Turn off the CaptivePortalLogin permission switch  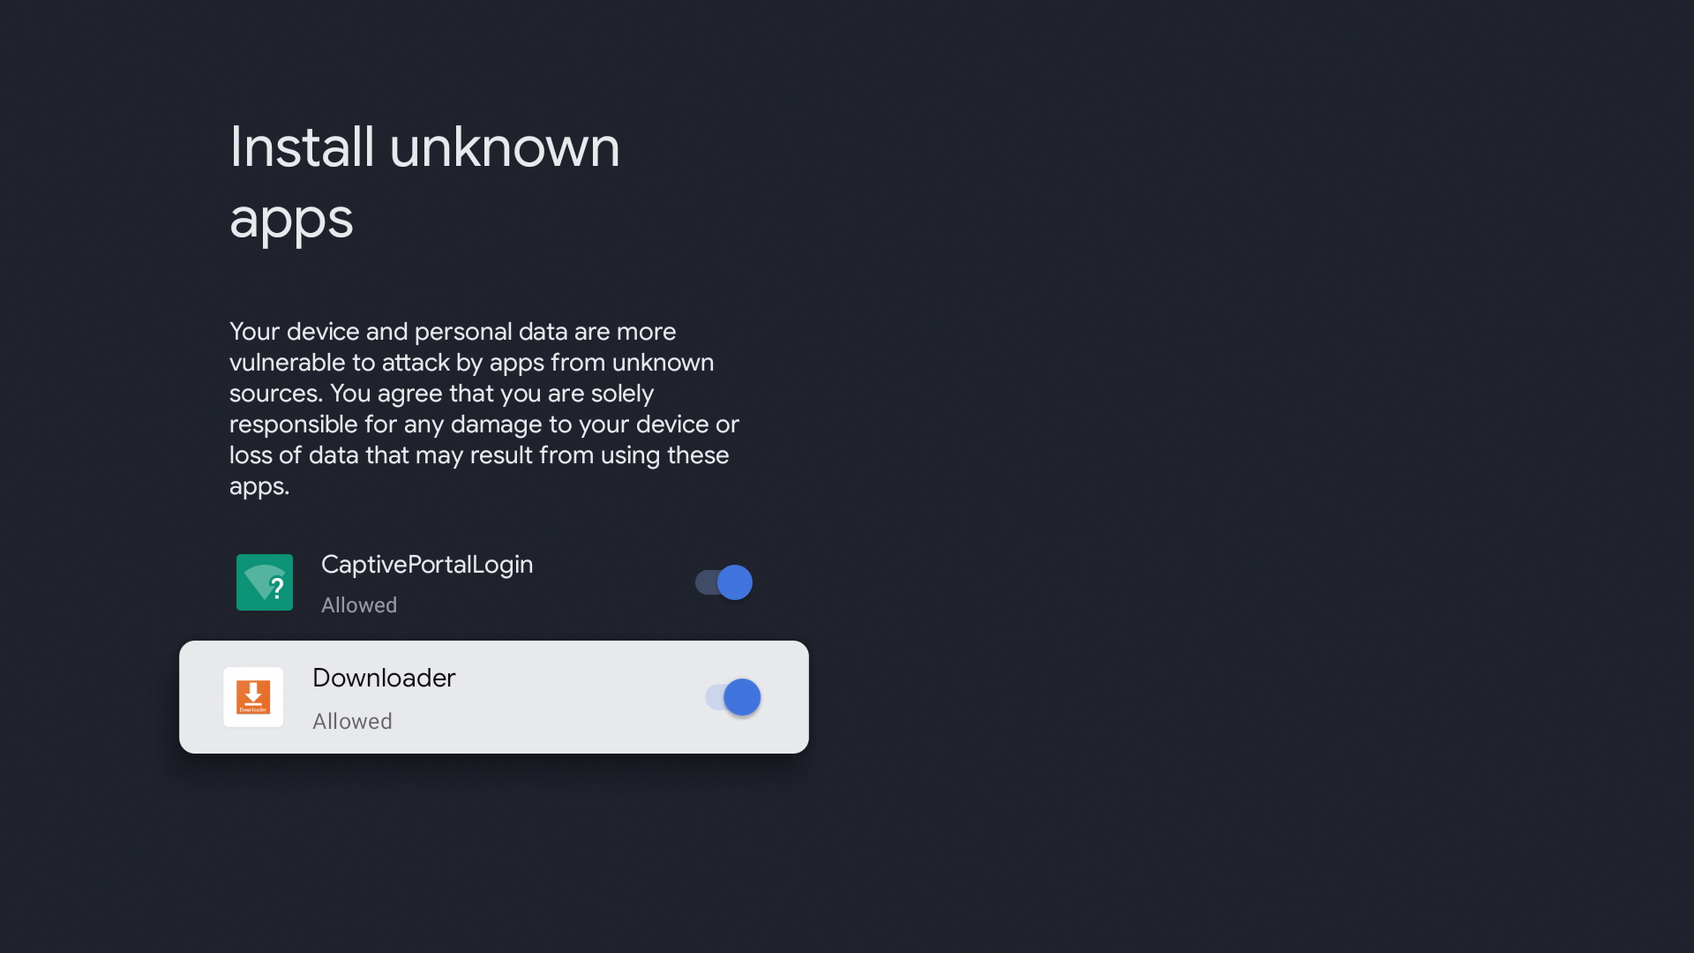(723, 582)
